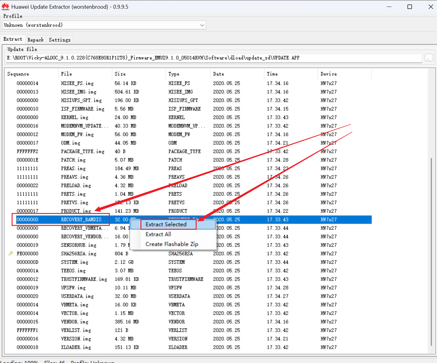Open the Settings tab
The width and height of the screenshot is (437, 363).
click(x=60, y=40)
